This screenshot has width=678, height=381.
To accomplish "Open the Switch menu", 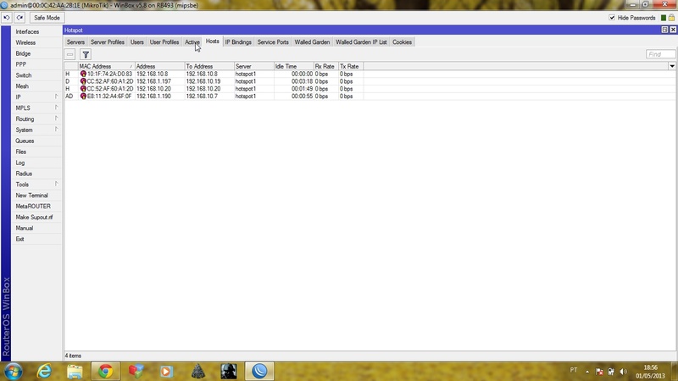I will [x=36, y=75].
